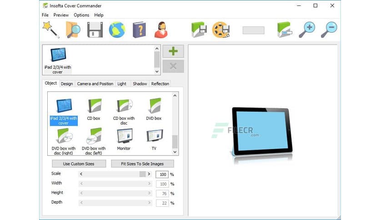
Task: Open the globe website icon
Action: click(x=117, y=30)
